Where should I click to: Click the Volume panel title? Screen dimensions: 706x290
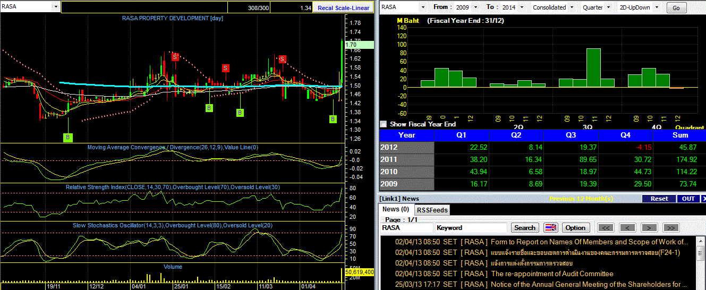click(173, 267)
